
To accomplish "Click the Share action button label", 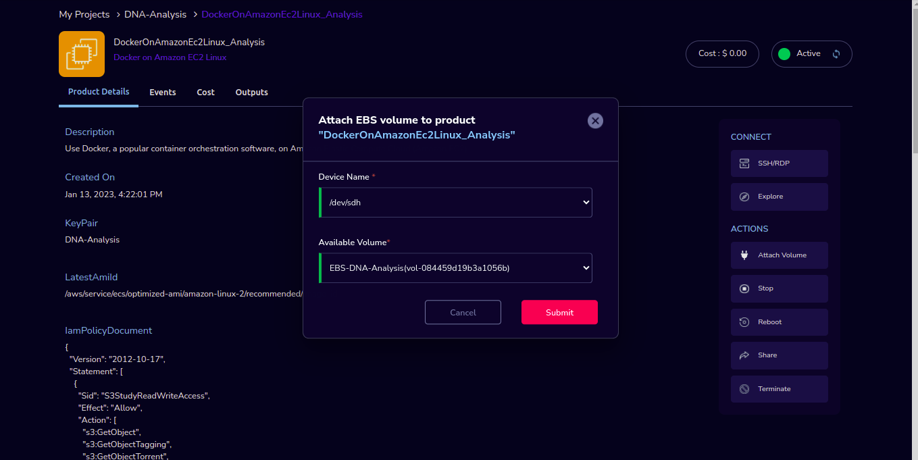I will pos(767,355).
